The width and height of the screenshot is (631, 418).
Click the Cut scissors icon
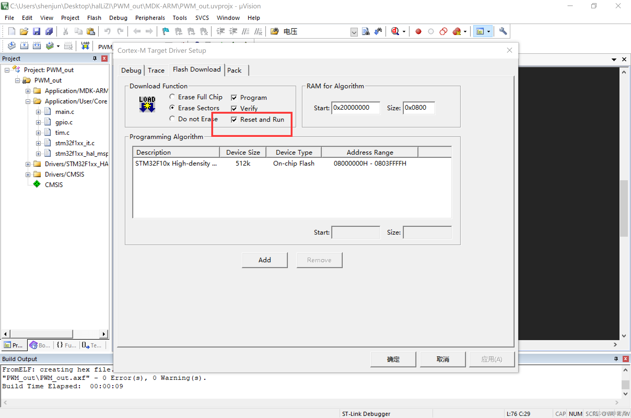click(66, 31)
